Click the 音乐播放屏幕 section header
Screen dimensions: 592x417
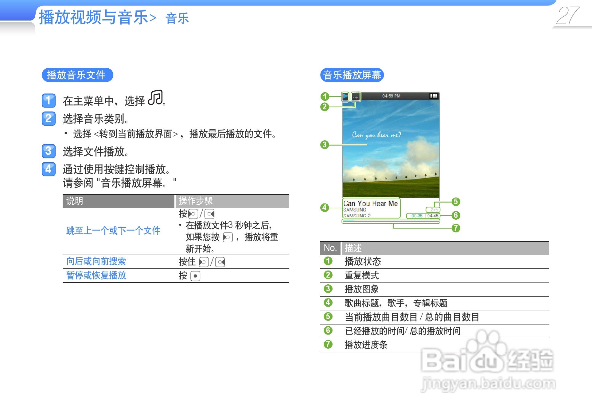[352, 75]
